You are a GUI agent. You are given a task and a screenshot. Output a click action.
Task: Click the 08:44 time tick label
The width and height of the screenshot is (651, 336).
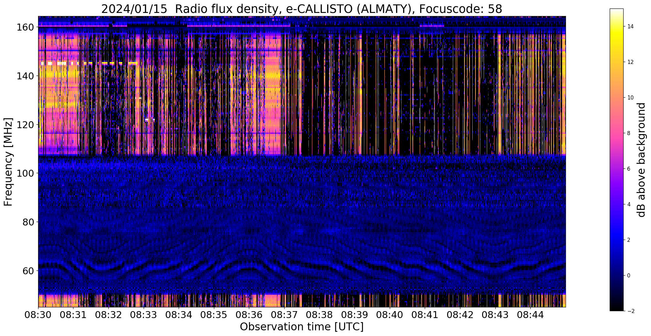point(530,314)
